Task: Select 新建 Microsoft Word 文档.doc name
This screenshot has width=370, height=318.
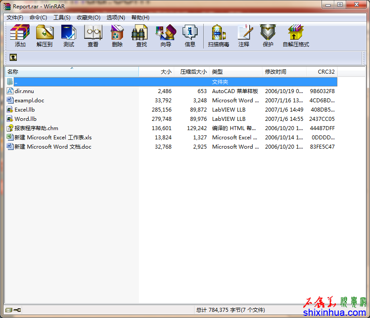Action: (53, 146)
